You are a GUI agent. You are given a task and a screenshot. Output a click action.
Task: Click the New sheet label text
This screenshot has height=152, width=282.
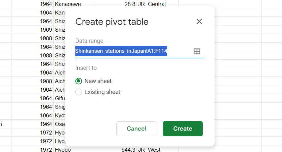pyautogui.click(x=98, y=81)
